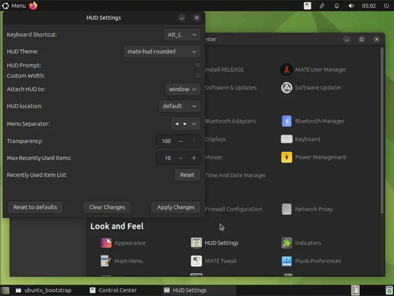This screenshot has height=296, width=394.
Task: Click the HUD Settings icon in Control Center
Action: 196,243
